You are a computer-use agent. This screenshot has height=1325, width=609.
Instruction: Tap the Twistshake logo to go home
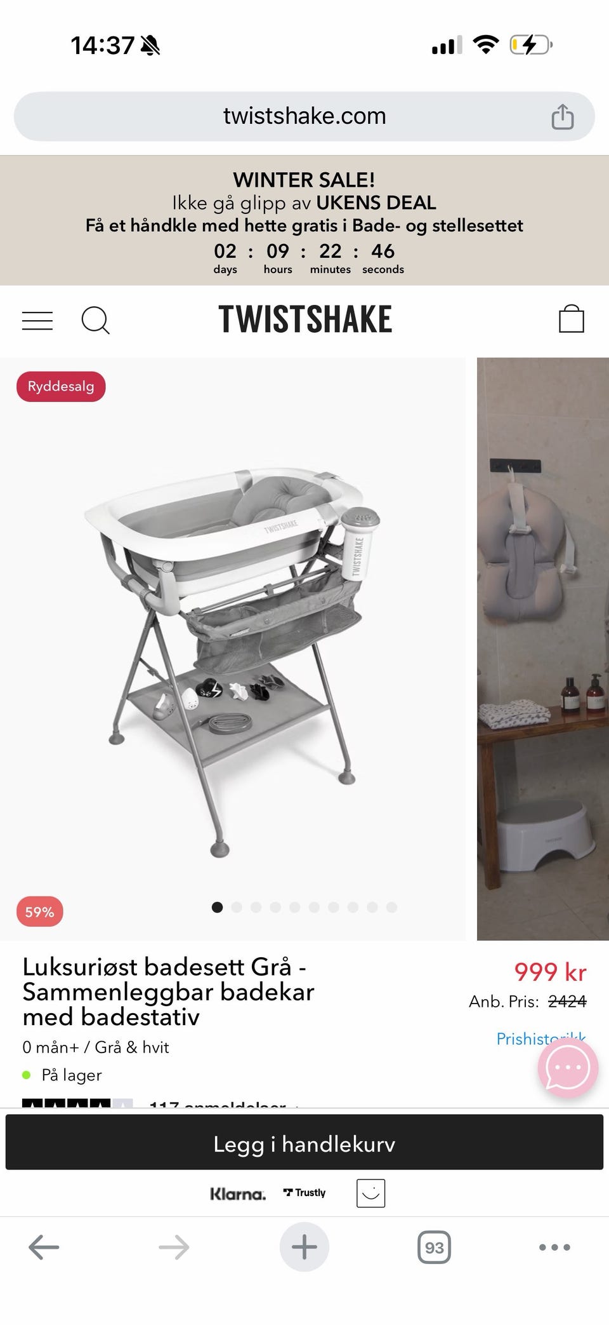[x=305, y=319]
